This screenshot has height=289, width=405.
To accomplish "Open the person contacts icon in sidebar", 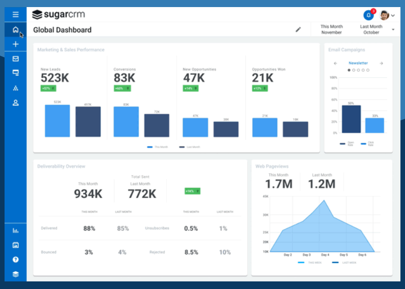I will click(x=16, y=103).
